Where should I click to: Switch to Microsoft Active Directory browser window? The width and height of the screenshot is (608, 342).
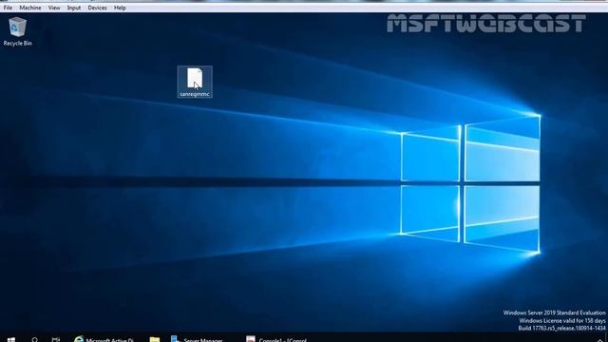click(x=104, y=339)
